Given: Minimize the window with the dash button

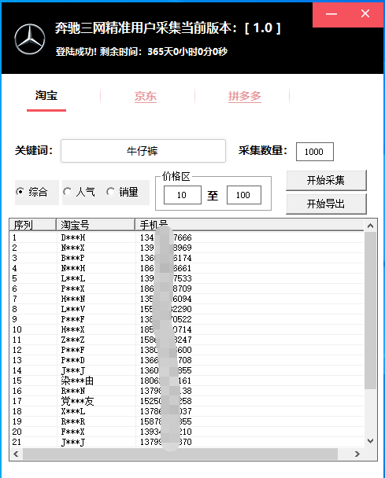Looking at the screenshot, I should (x=331, y=14).
